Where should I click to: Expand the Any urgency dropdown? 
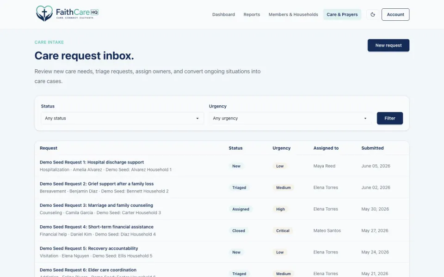click(x=290, y=118)
